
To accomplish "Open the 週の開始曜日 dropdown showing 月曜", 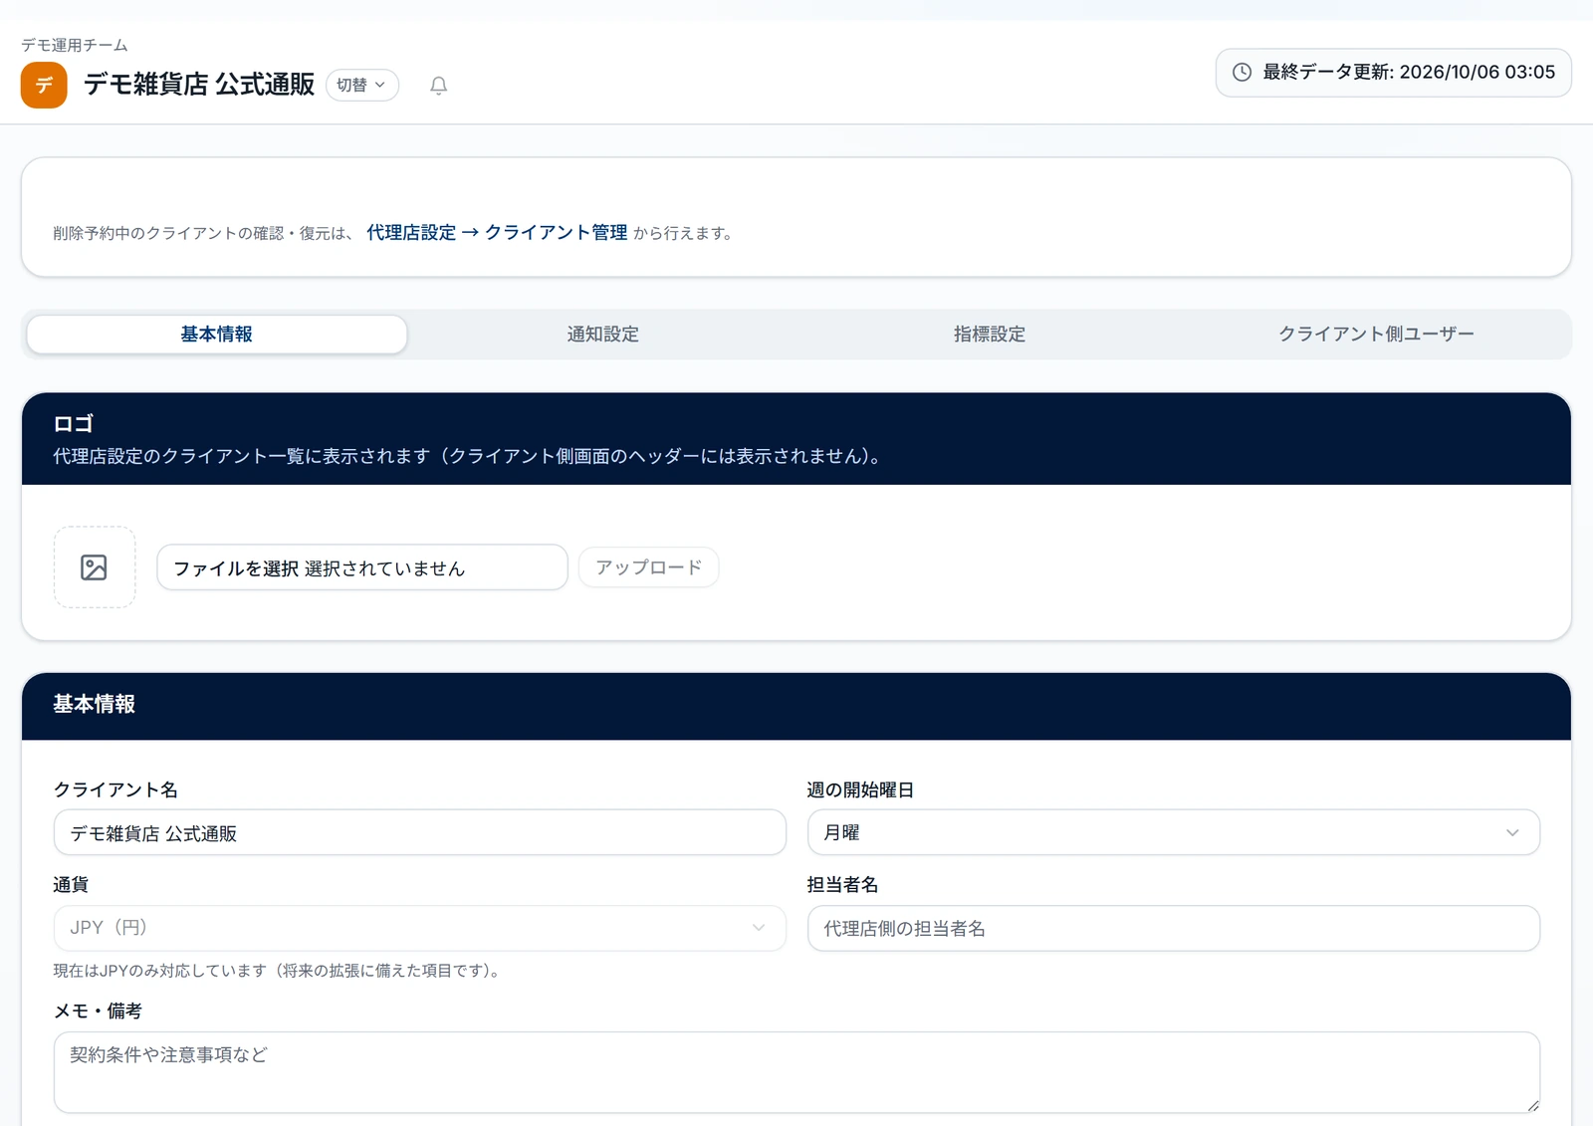I will [x=1174, y=832].
